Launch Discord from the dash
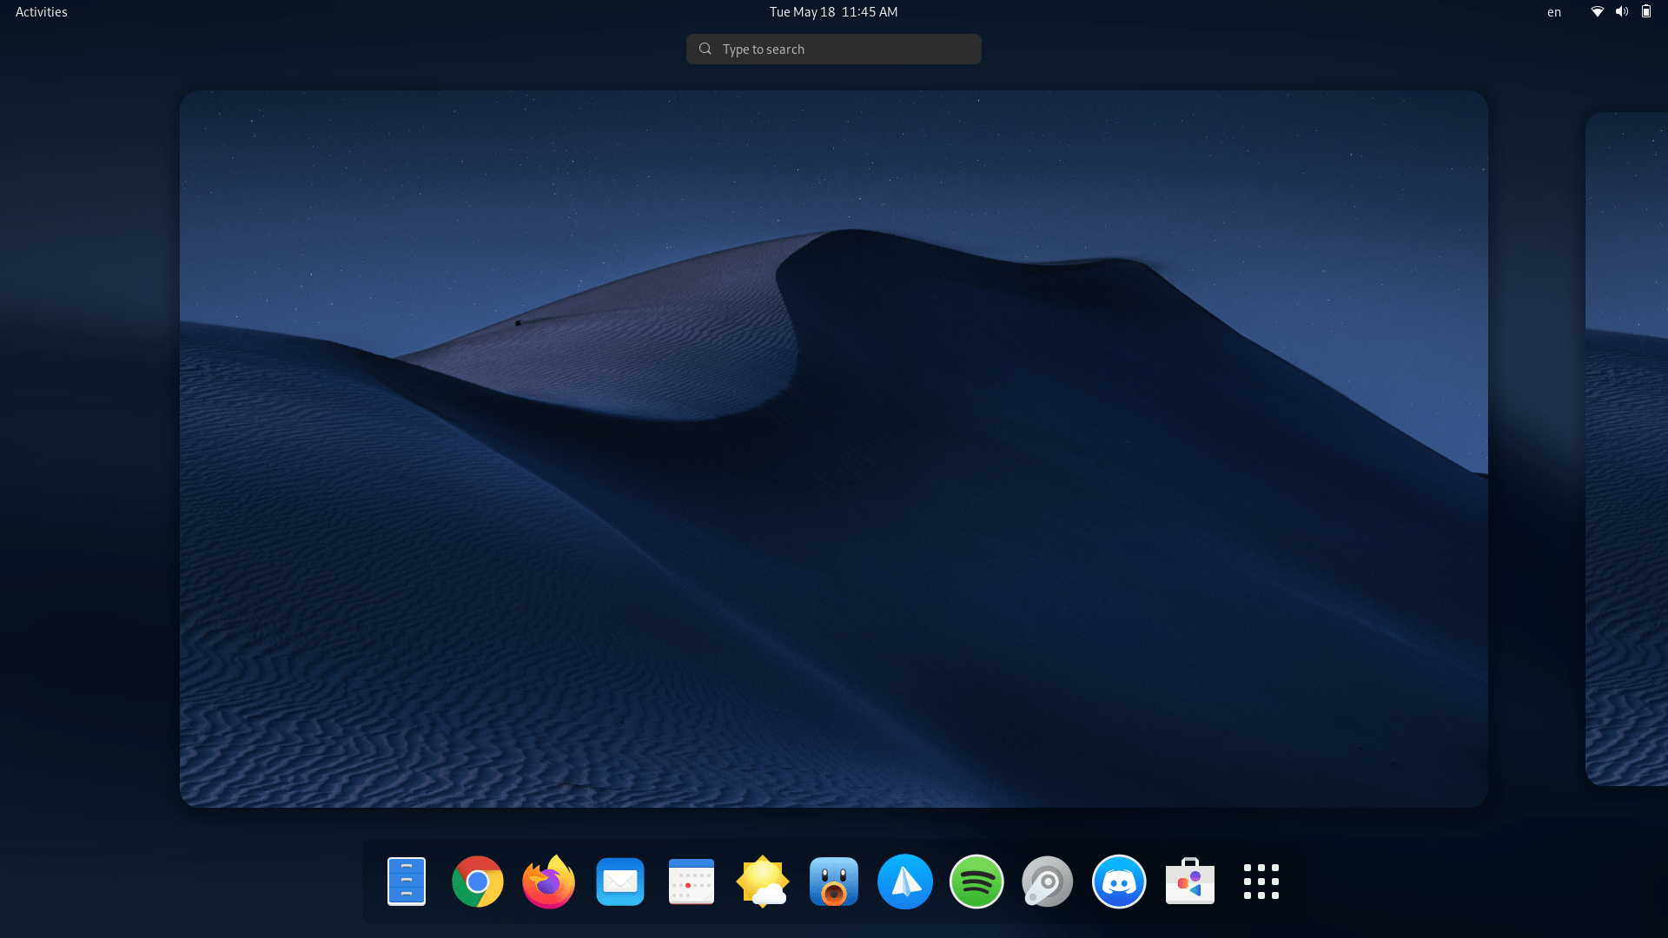 click(1118, 882)
